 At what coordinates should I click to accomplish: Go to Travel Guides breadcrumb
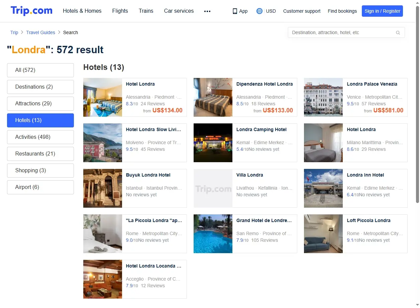tap(40, 32)
